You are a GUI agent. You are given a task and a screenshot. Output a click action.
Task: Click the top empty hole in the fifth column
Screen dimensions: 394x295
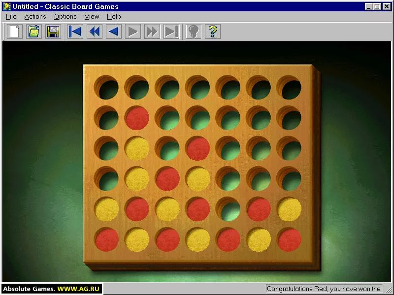coord(228,88)
